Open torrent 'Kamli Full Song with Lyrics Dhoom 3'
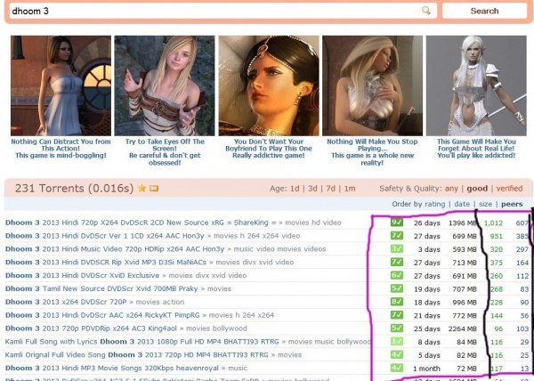Screen dimensions: 534x381 142,342
